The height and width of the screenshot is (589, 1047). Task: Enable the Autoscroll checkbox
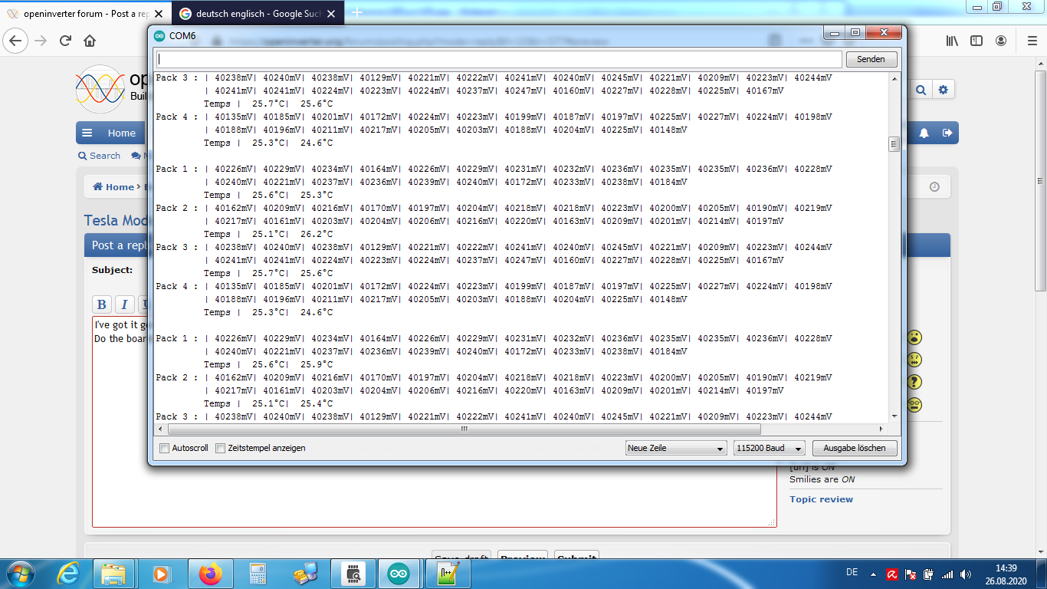click(x=165, y=448)
